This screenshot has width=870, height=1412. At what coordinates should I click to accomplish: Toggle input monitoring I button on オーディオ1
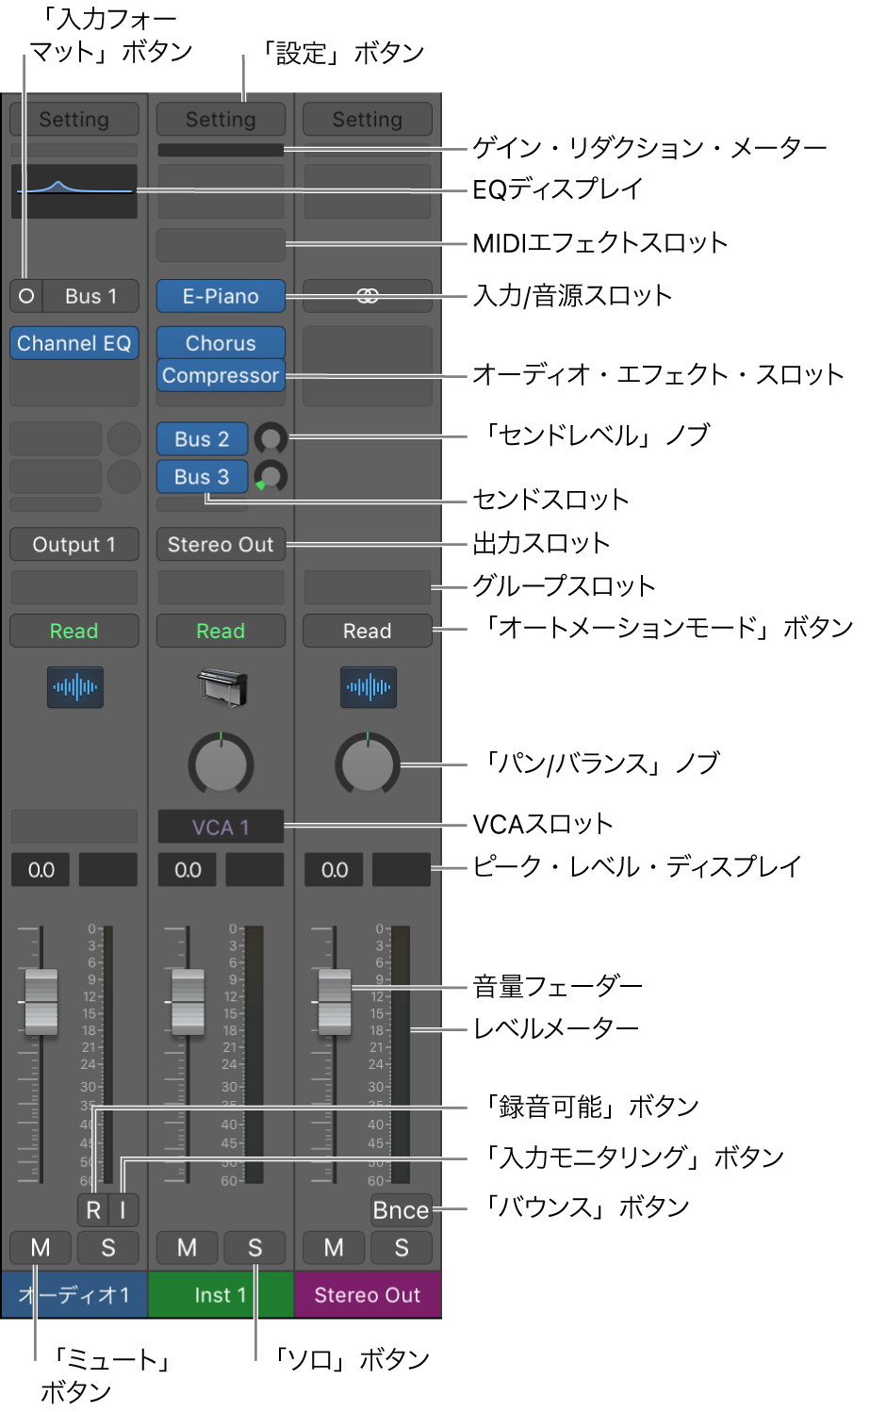[123, 1210]
